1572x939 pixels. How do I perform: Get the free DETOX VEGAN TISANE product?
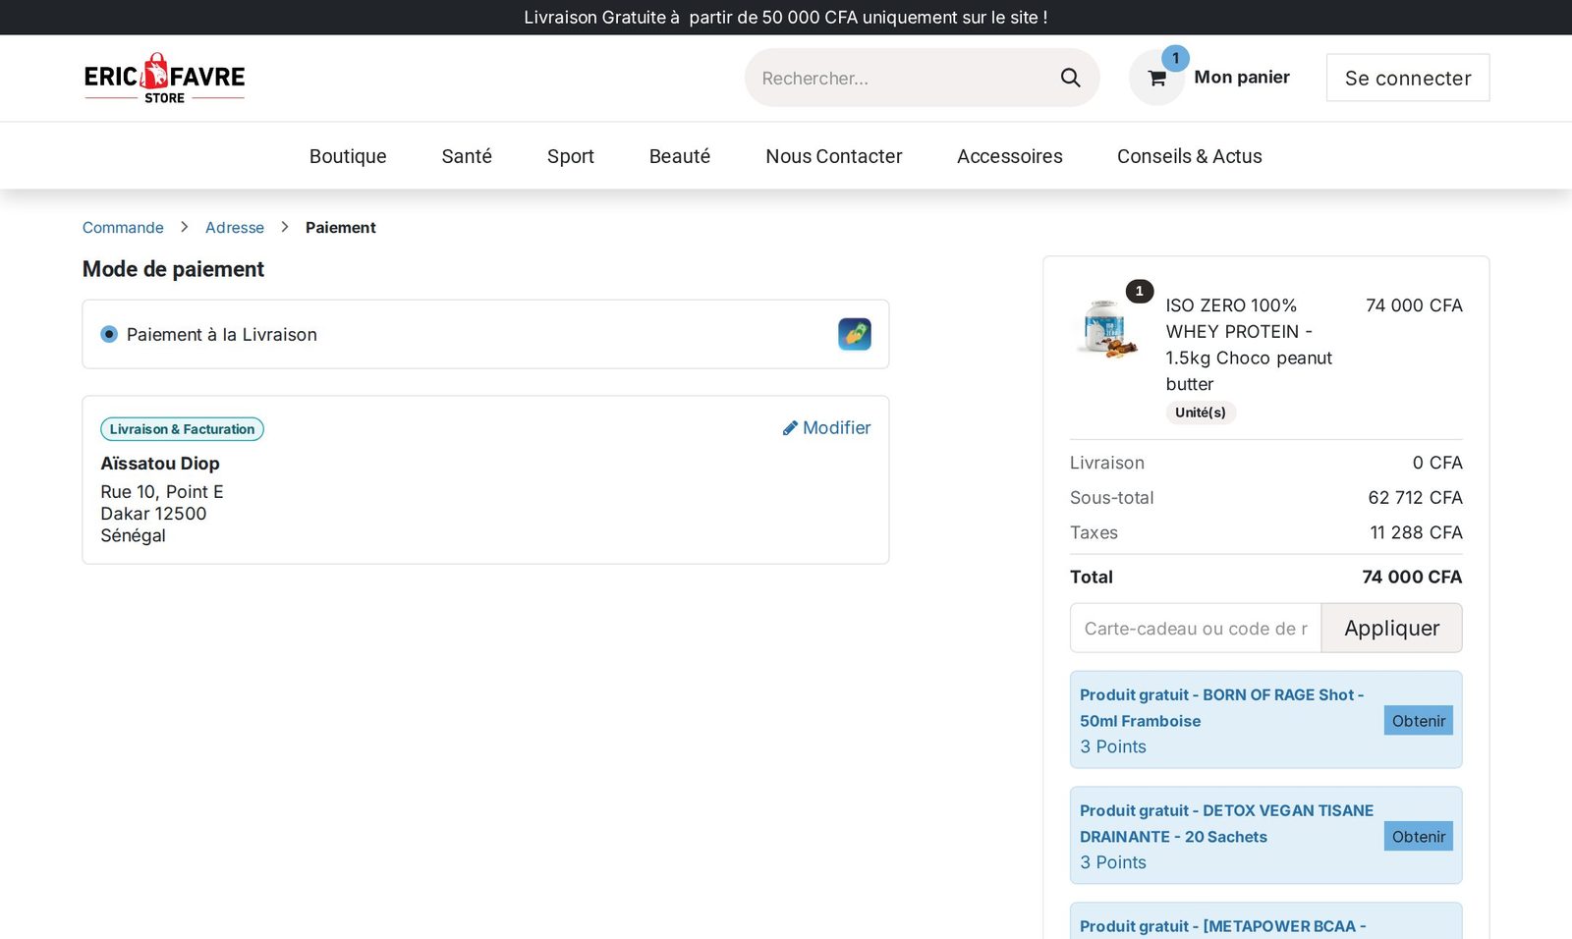(1419, 837)
